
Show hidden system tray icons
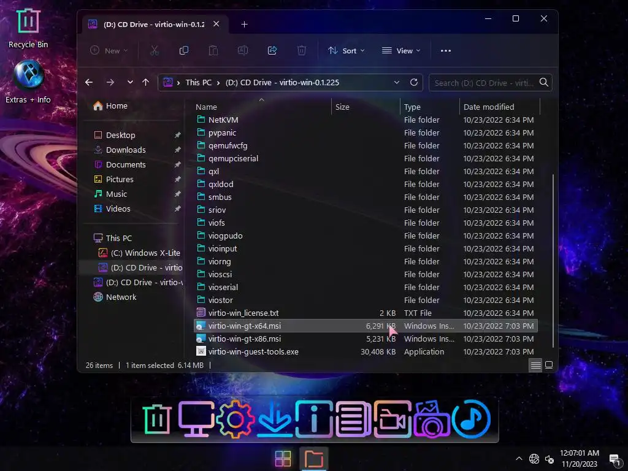point(519,459)
